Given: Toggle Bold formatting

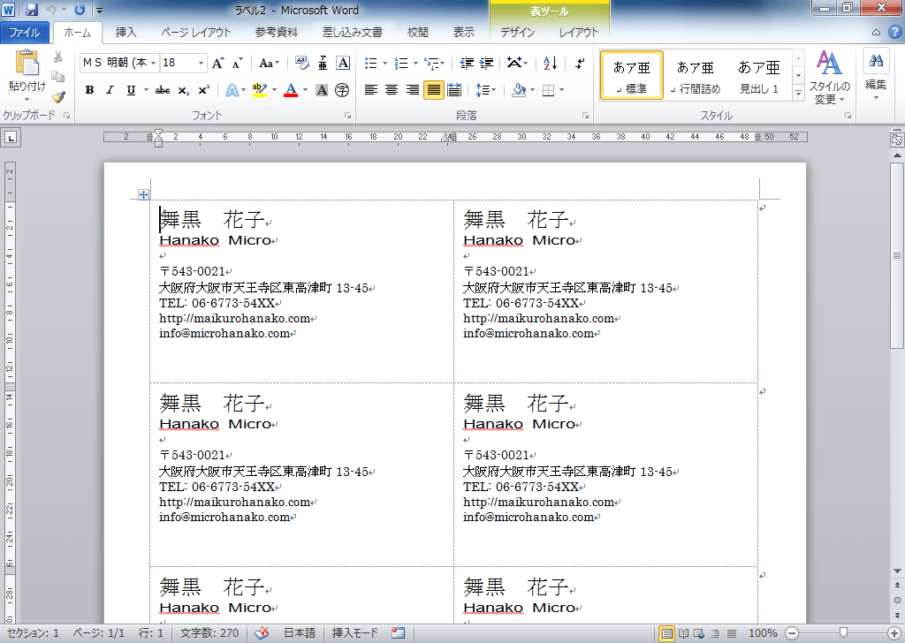Looking at the screenshot, I should click(x=89, y=90).
